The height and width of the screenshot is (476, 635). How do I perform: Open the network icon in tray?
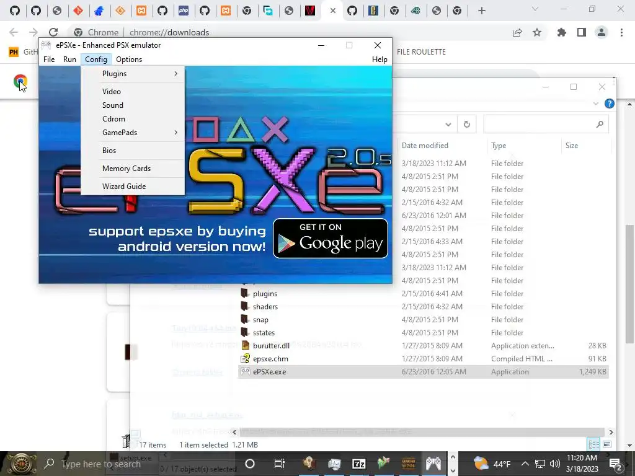coord(540,464)
